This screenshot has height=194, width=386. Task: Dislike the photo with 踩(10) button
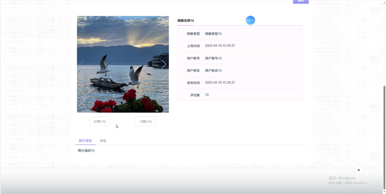pyautogui.click(x=146, y=121)
